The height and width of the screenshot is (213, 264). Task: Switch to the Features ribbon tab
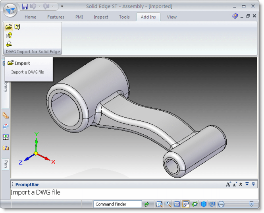tap(56, 17)
